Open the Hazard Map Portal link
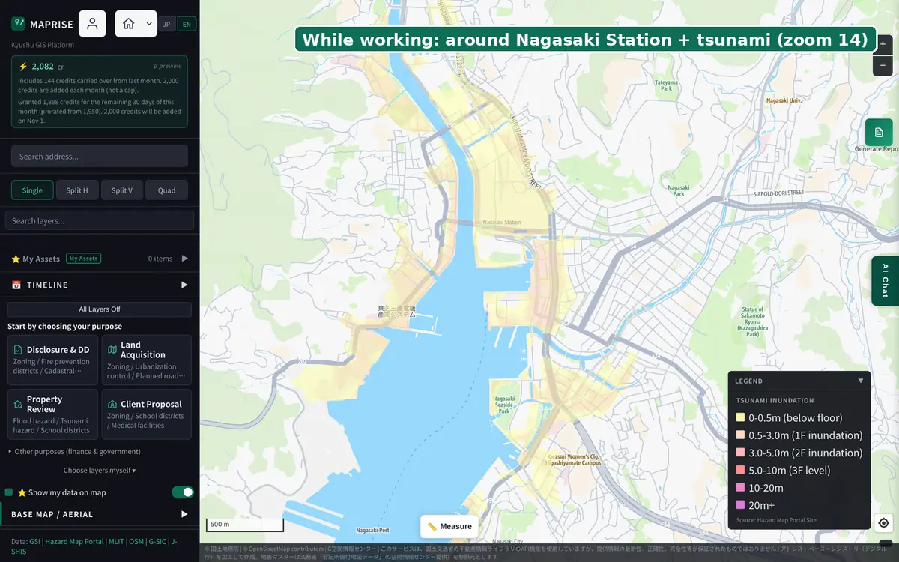The width and height of the screenshot is (899, 562). pyautogui.click(x=75, y=541)
